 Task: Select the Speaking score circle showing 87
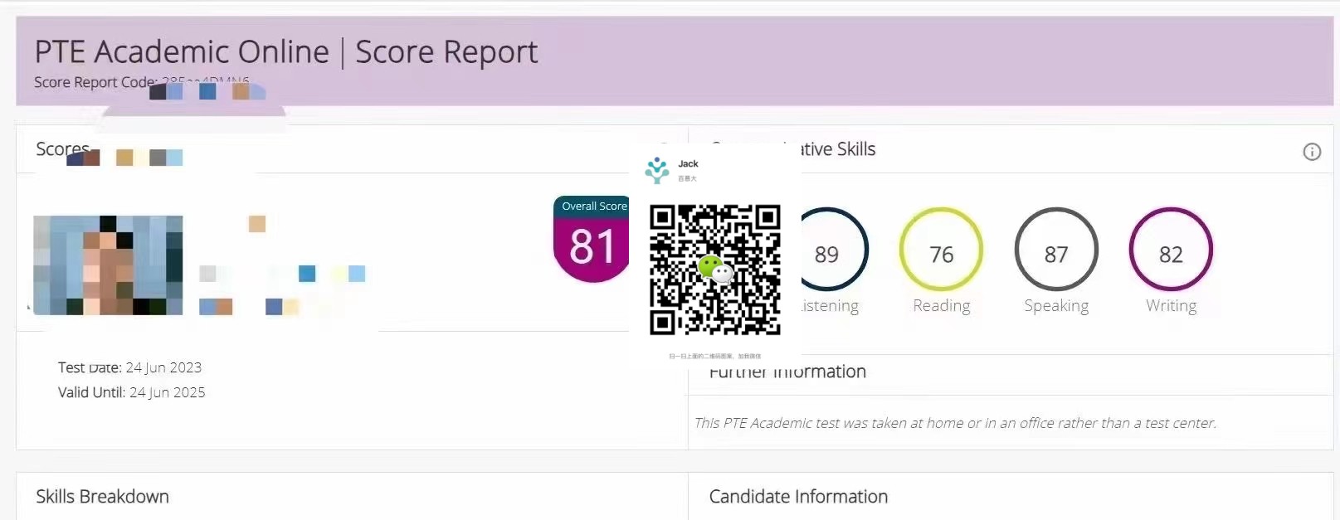coord(1056,250)
